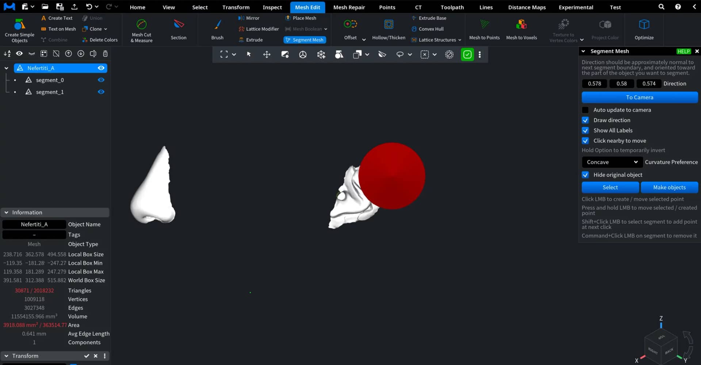Click Extrude Base
The width and height of the screenshot is (701, 365).
[429, 18]
